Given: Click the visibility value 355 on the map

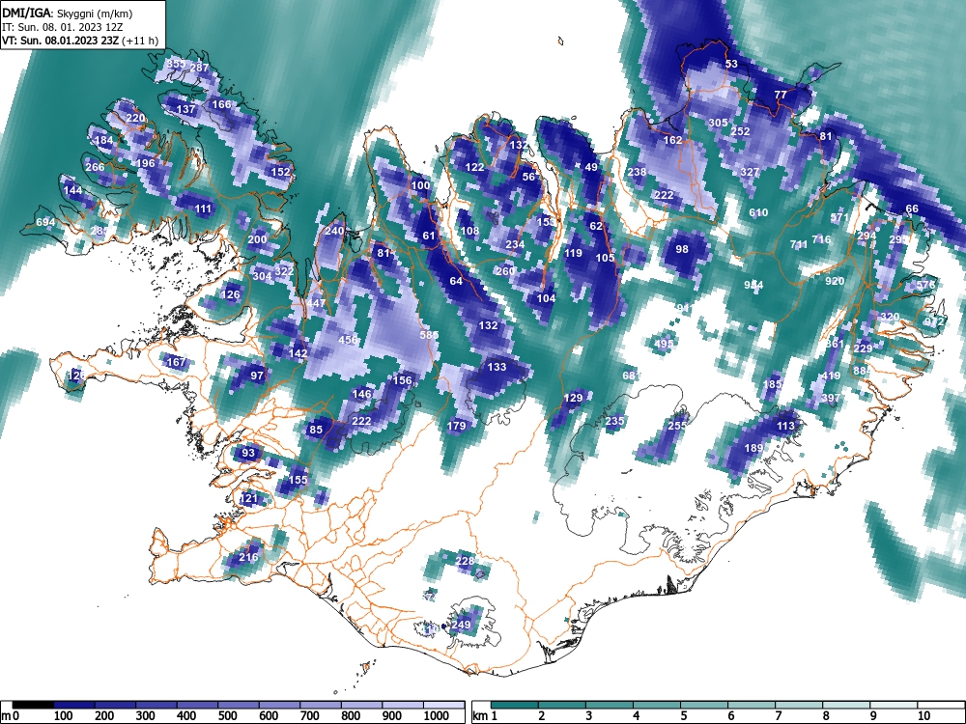Looking at the screenshot, I should (176, 64).
